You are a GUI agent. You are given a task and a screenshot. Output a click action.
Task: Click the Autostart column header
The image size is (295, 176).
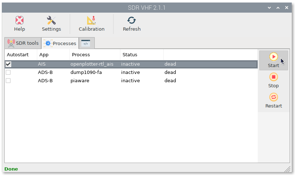[21, 55]
